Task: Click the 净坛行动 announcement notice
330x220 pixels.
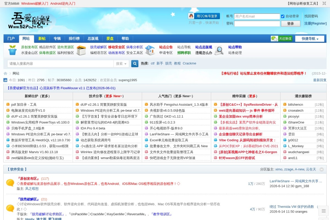Action: pos(264,73)
